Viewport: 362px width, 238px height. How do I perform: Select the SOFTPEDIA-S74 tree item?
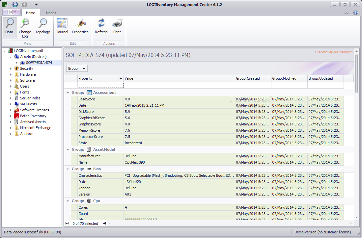(39, 63)
